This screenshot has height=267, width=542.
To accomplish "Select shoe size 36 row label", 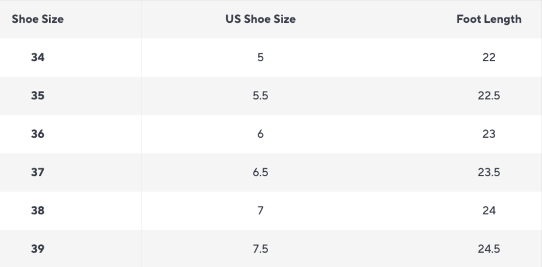I will coord(38,134).
